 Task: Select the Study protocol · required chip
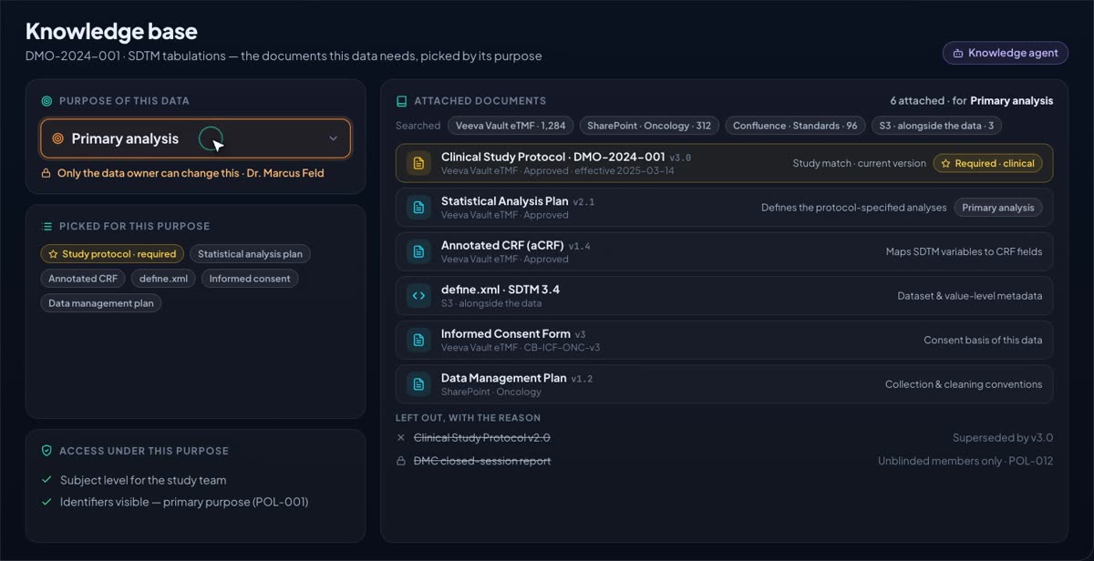pyautogui.click(x=112, y=254)
